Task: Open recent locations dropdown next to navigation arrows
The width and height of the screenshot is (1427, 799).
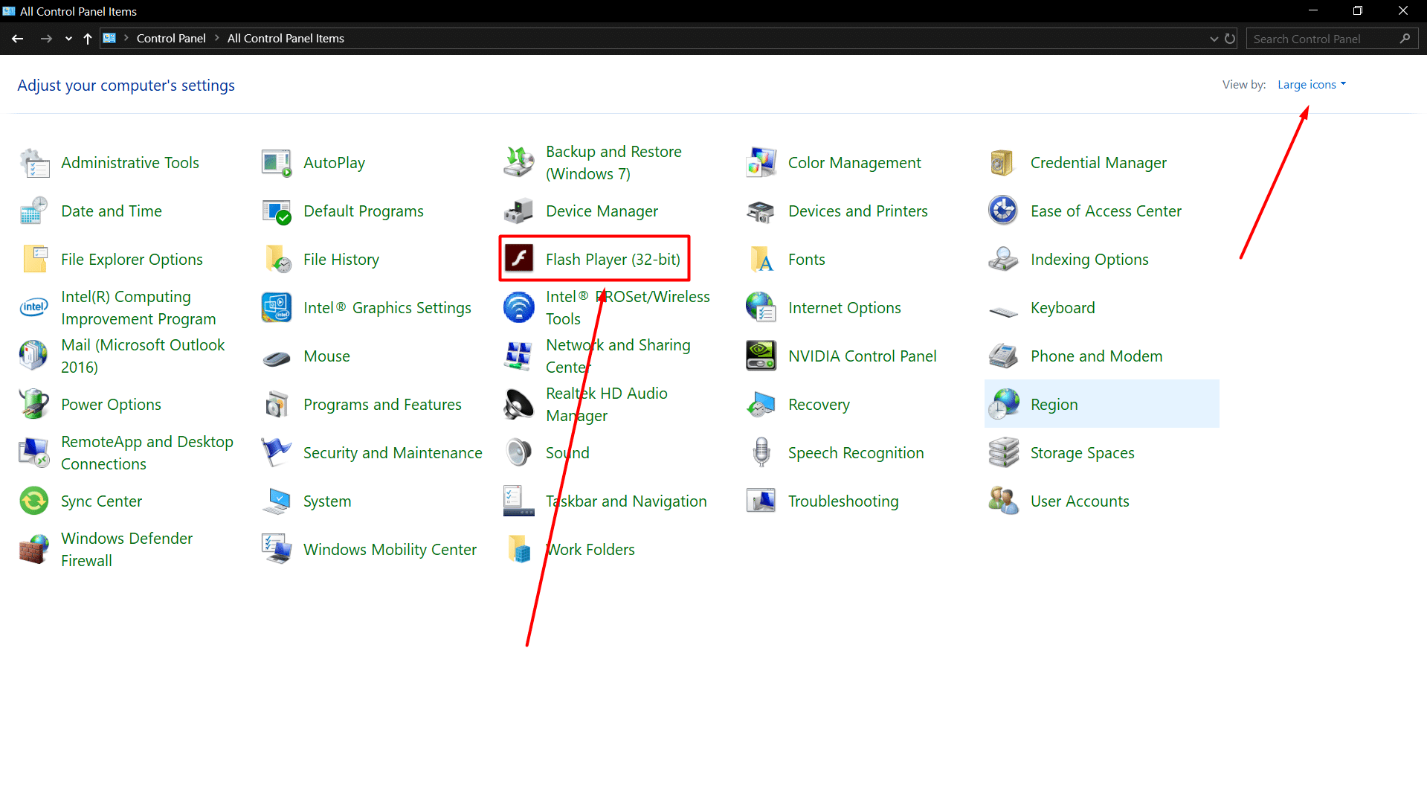Action: (x=68, y=38)
